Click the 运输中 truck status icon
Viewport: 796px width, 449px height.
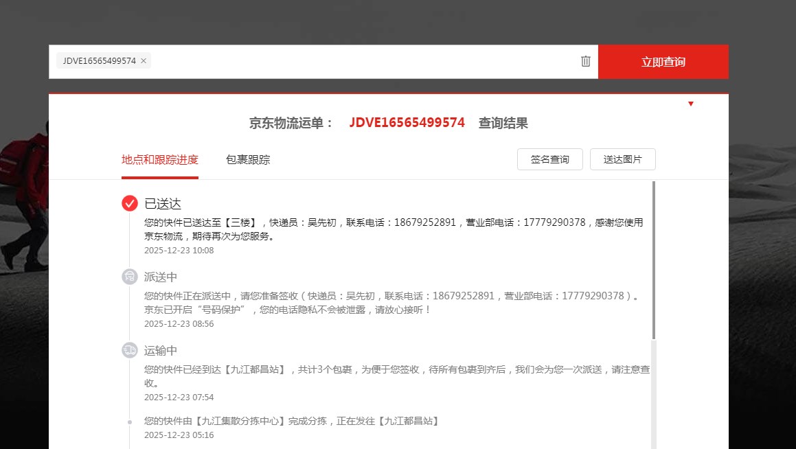130,350
